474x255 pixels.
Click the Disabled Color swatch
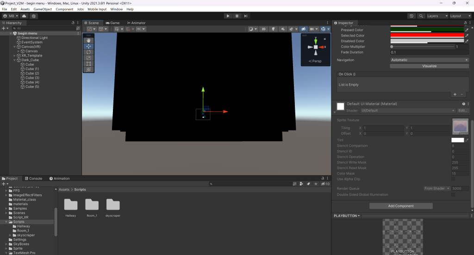coord(427,41)
